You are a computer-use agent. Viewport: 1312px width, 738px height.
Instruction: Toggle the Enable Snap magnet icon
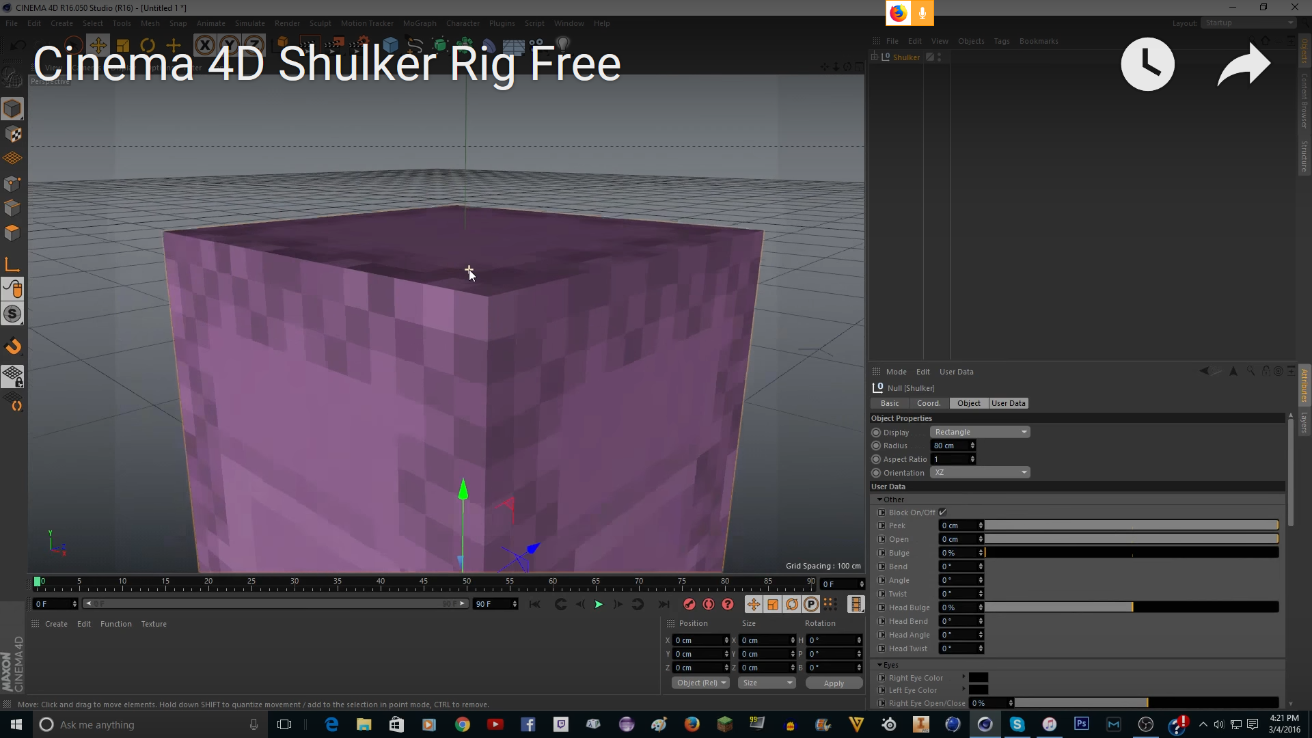(x=12, y=346)
